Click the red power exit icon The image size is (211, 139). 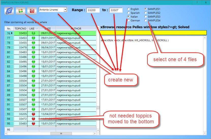pyautogui.click(x=32, y=11)
